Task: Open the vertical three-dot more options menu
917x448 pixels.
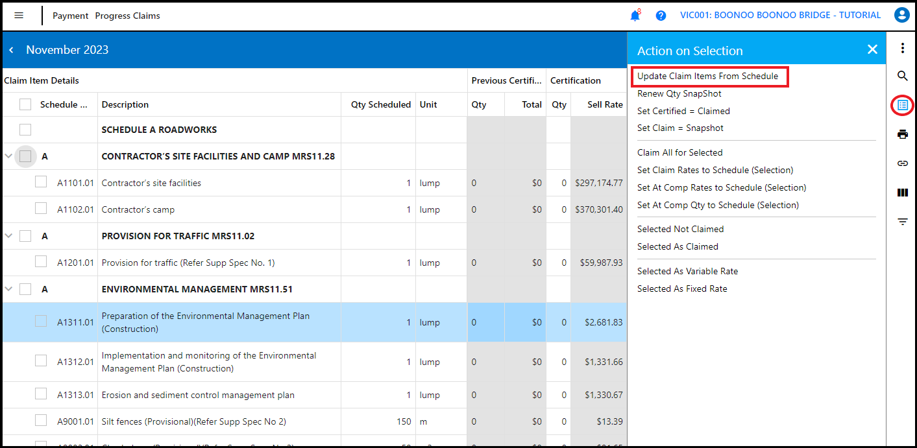Action: [x=902, y=48]
